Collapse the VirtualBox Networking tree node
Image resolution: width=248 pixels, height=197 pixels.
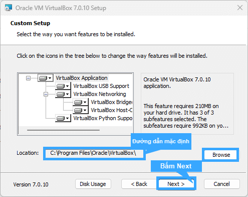click(46, 94)
